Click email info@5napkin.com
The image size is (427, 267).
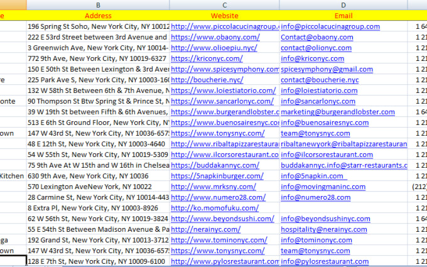314,176
